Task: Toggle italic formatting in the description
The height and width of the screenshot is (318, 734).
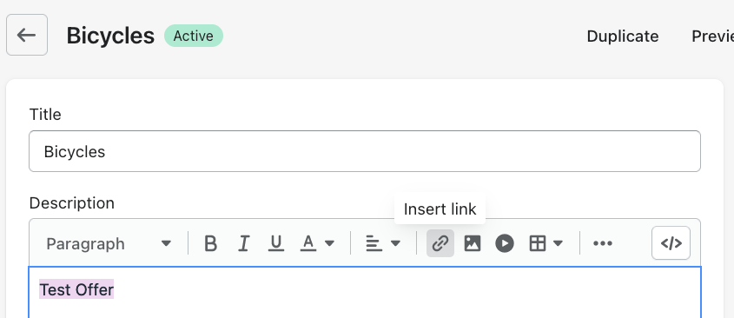Action: coord(243,243)
